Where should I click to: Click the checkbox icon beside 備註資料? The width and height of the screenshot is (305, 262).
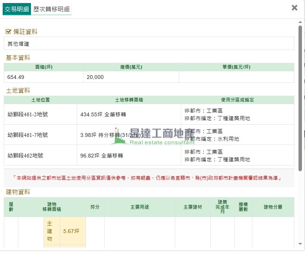click(x=8, y=32)
